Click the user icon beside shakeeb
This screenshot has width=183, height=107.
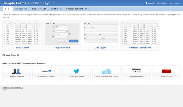coord(146,3)
